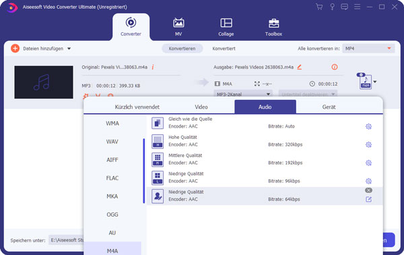
Task: Show the Konvertiert list
Action: 224,48
